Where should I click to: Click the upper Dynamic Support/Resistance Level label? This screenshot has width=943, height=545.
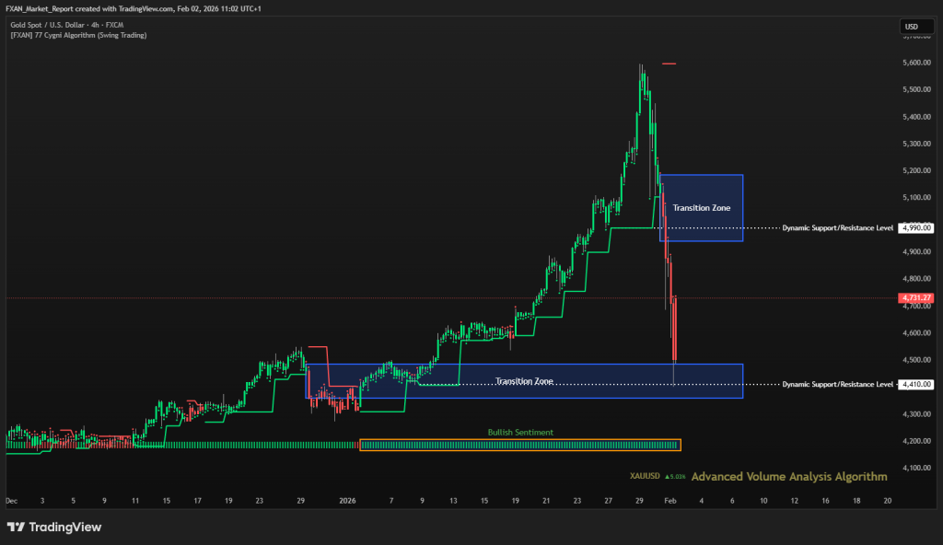pyautogui.click(x=837, y=227)
